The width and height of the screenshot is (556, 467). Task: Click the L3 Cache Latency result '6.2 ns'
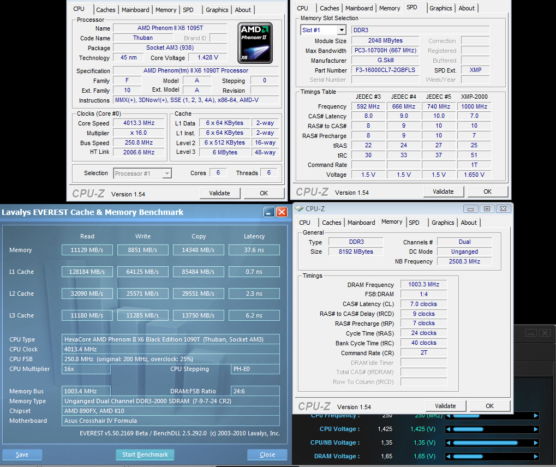[x=254, y=315]
